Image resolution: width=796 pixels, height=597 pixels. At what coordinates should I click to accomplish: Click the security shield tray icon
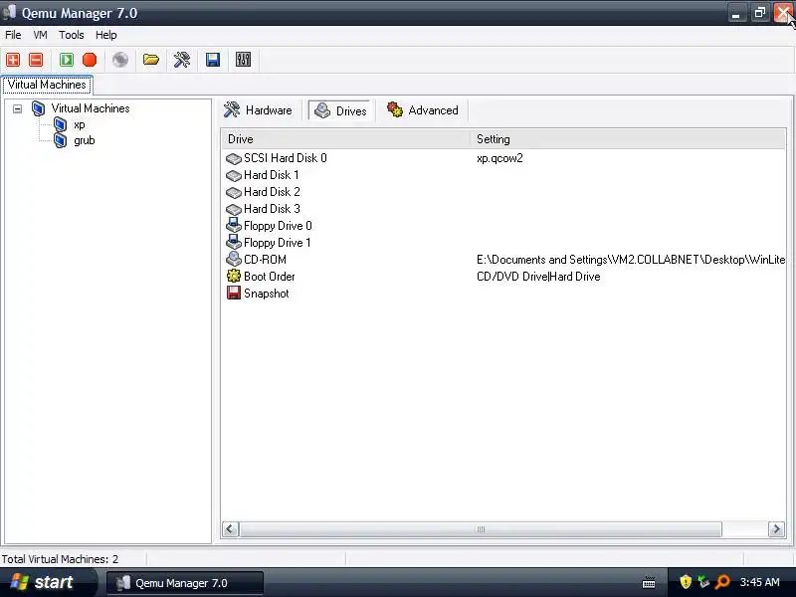tap(686, 582)
